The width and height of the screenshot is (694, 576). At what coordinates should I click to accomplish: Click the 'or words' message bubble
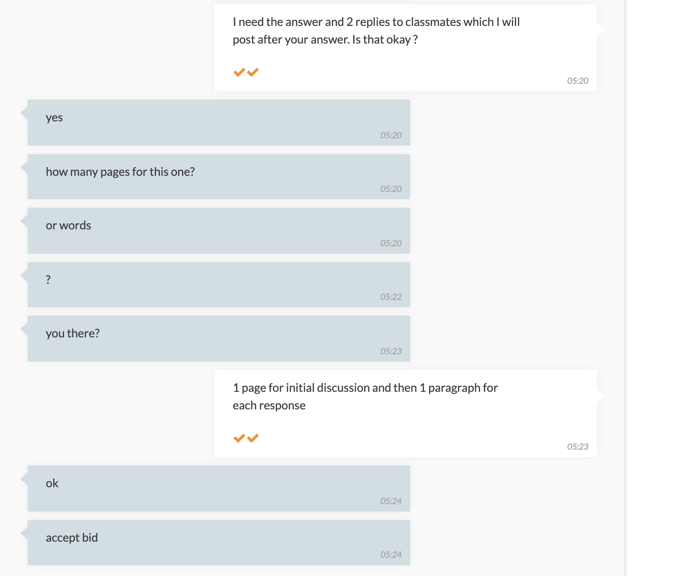click(219, 231)
